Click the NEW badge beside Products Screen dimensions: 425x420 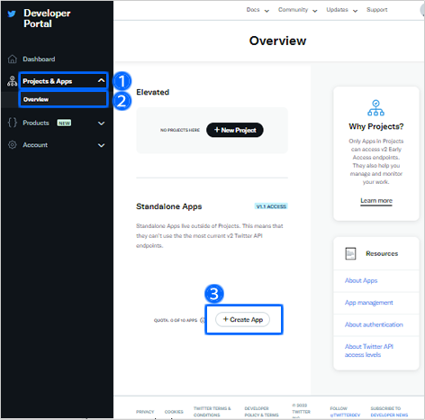[64, 123]
